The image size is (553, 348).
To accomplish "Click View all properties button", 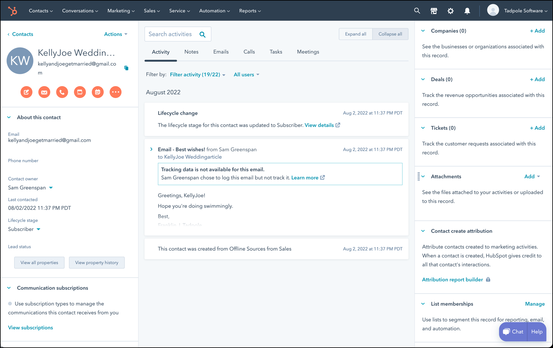I will pos(39,263).
